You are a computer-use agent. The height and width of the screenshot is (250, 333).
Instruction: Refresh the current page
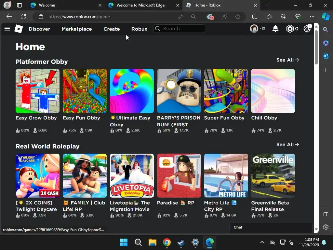pos(23,17)
